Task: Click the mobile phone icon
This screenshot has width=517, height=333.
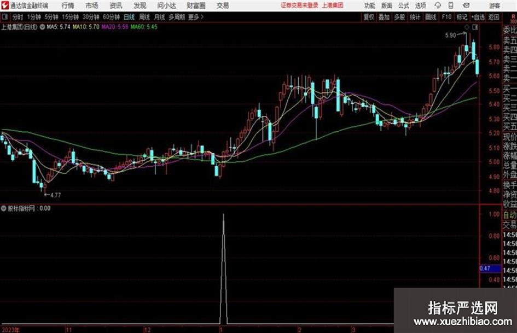Action: coord(451,5)
